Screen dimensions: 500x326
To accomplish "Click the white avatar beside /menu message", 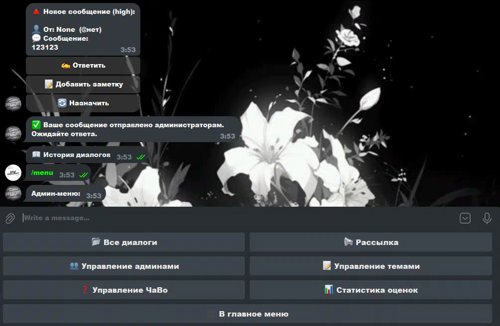I will click(13, 173).
